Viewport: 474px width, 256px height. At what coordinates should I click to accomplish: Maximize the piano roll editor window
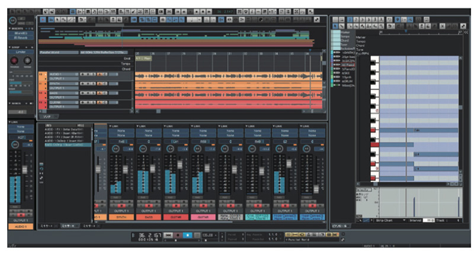[463, 26]
